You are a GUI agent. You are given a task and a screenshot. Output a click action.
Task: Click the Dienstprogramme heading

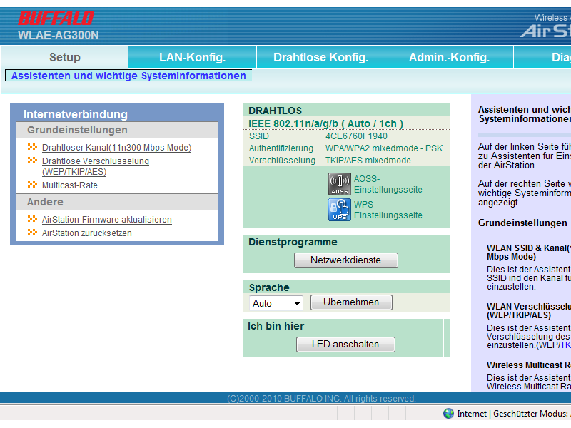point(293,242)
